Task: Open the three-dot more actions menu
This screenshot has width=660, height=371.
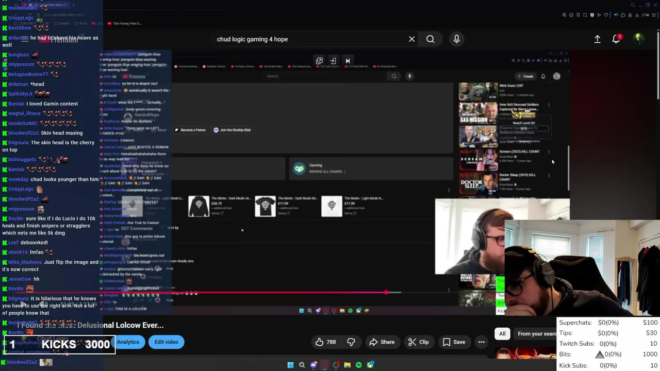Action: [x=481, y=342]
